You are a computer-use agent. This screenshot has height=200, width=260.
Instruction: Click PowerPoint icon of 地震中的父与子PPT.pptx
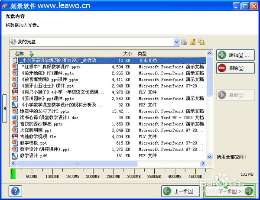click(15, 111)
